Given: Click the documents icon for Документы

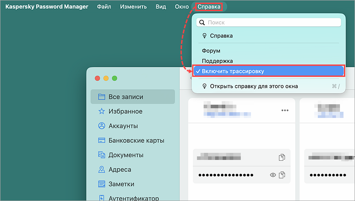Looking at the screenshot, I should [x=101, y=155].
